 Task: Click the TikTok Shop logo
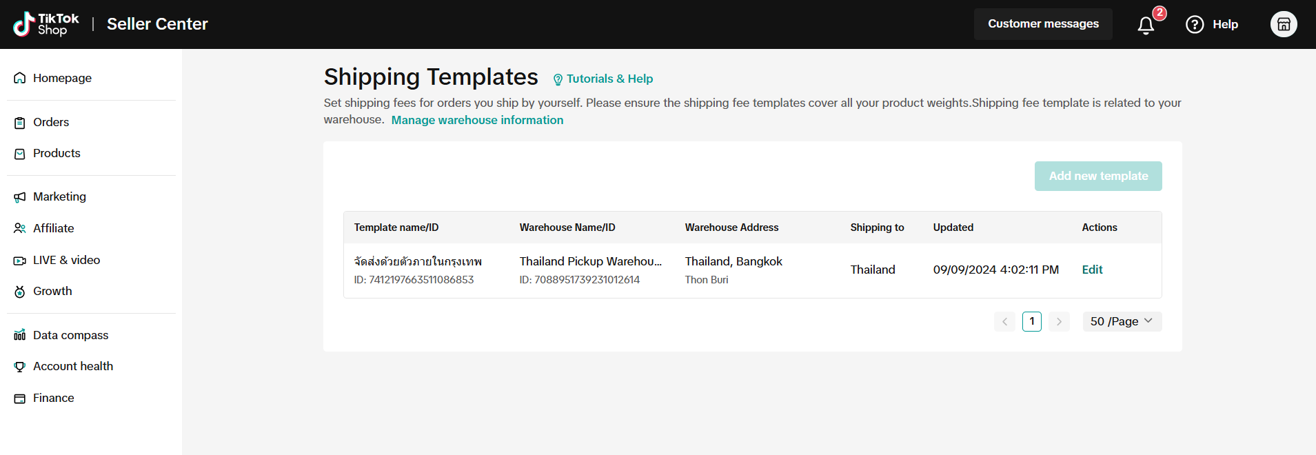46,24
